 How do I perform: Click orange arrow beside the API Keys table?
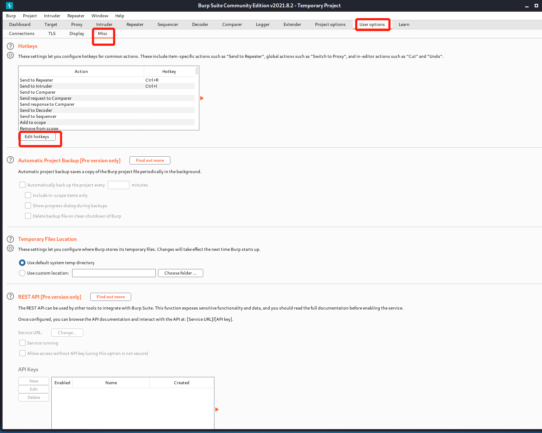pos(217,409)
